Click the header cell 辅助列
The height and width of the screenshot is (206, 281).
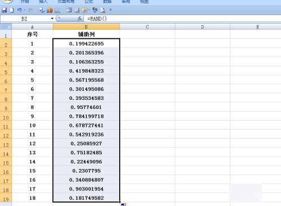[86, 34]
